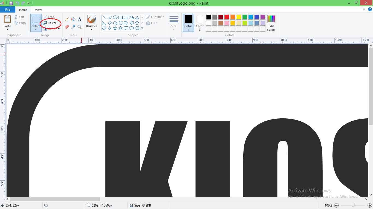Select the Pencil tool

pyautogui.click(x=67, y=19)
